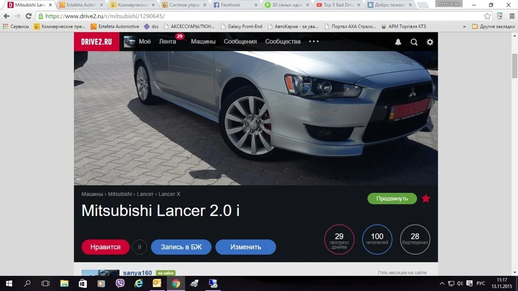Open the dcs bookmark
This screenshot has width=518, height=291.
coord(151,26)
